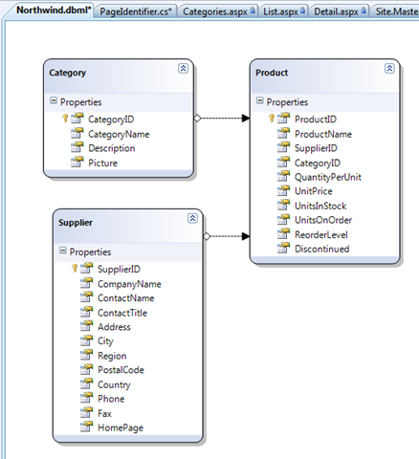
Task: Select the Supplier entity title
Action: (76, 223)
